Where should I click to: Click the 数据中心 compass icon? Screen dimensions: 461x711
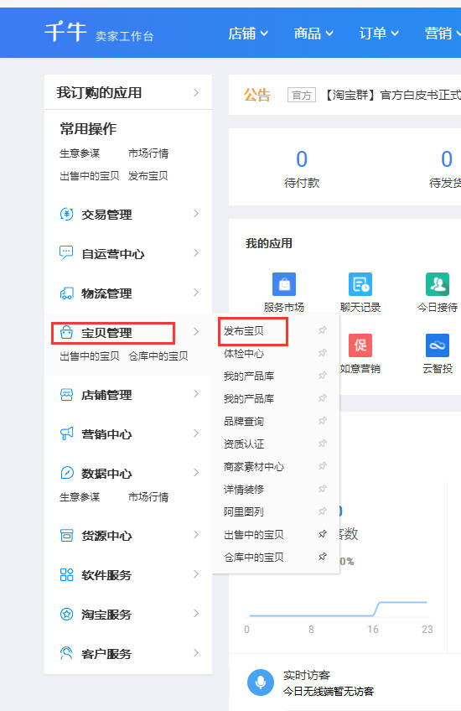66,473
